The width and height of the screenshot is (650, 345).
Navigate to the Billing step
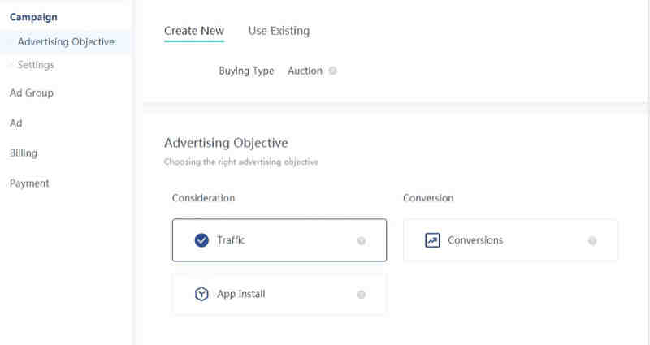coord(24,153)
